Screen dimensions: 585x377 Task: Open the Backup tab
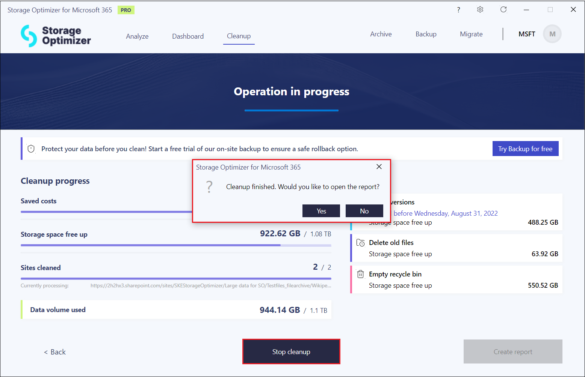pos(426,34)
